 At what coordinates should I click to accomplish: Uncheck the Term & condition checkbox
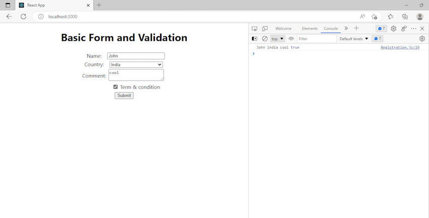point(116,87)
